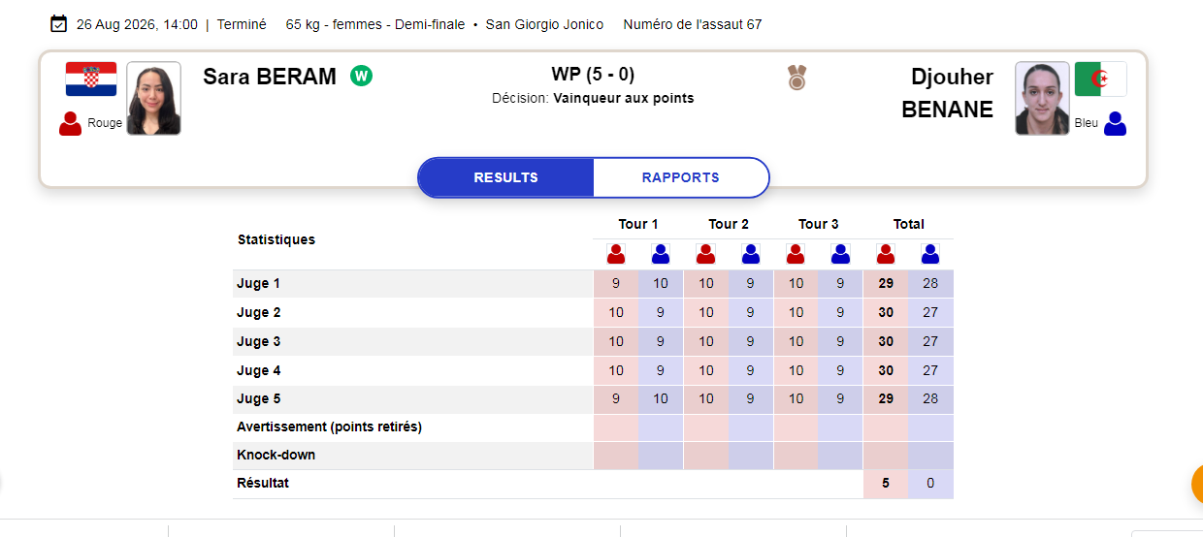
Task: Click the Croatian flag icon
Action: 91,79
